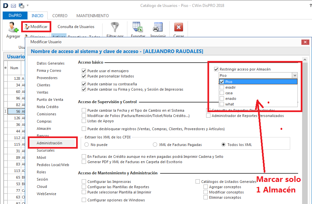
Task: Select 'XML de Facturas Pagadas' radio button
Action: [x=155, y=145]
